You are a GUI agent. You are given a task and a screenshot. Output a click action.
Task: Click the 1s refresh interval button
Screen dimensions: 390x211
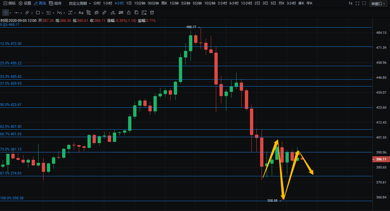point(350,3)
